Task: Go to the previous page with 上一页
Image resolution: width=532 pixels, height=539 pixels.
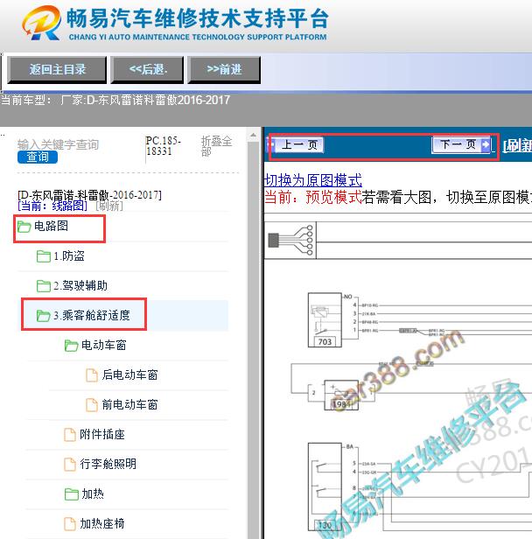Action: tap(297, 145)
